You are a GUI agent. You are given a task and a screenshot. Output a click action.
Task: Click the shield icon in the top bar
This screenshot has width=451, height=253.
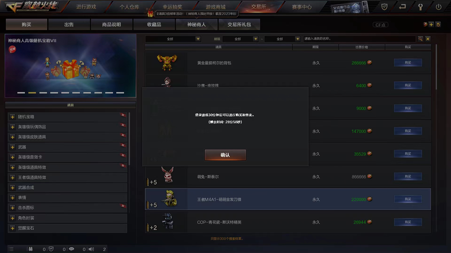pyautogui.click(x=384, y=7)
